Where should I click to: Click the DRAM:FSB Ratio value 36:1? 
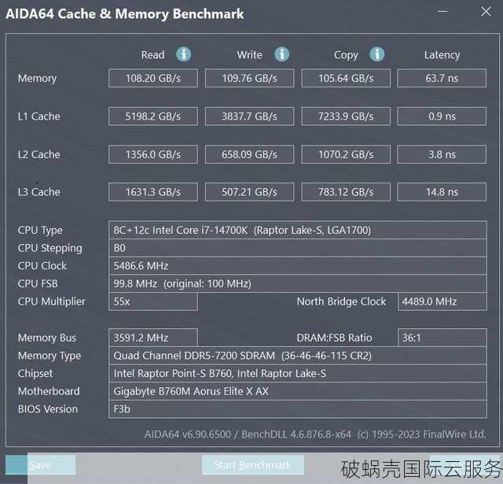[442, 338]
